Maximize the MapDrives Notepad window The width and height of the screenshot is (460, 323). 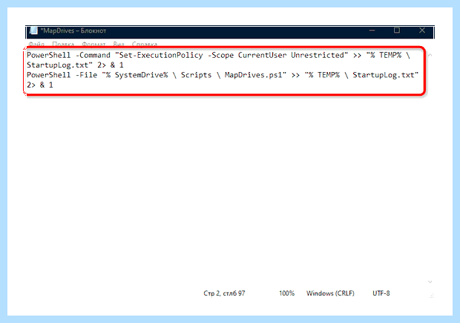point(397,30)
